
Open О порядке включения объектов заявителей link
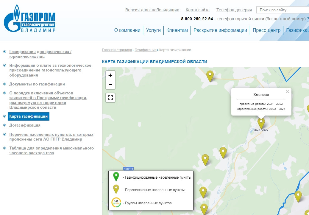(x=48, y=100)
